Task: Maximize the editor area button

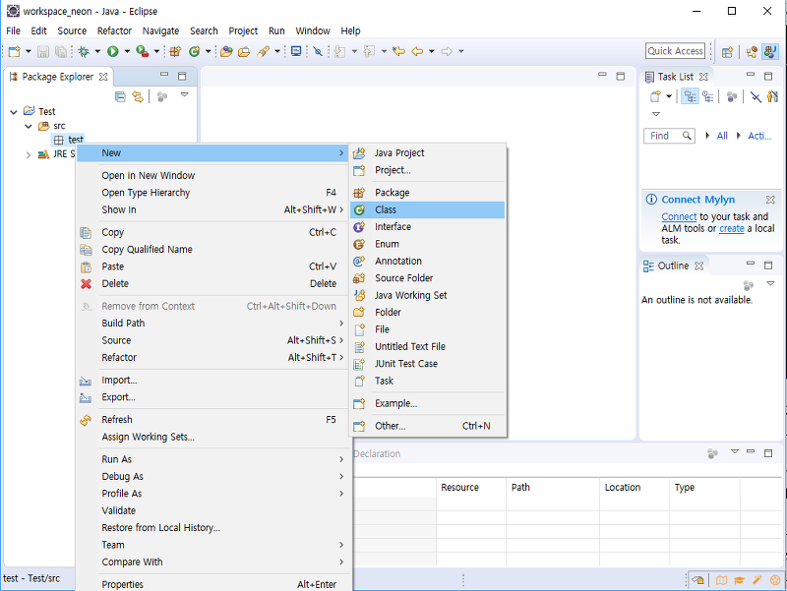Action: coord(621,77)
